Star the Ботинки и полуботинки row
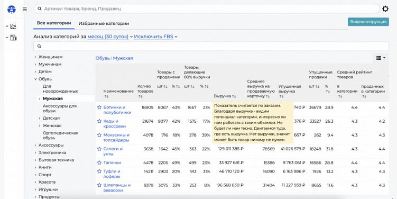397x199 pixels. point(99,107)
